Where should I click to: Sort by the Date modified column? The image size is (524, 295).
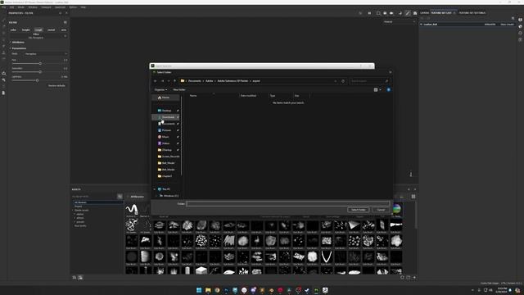(x=248, y=96)
